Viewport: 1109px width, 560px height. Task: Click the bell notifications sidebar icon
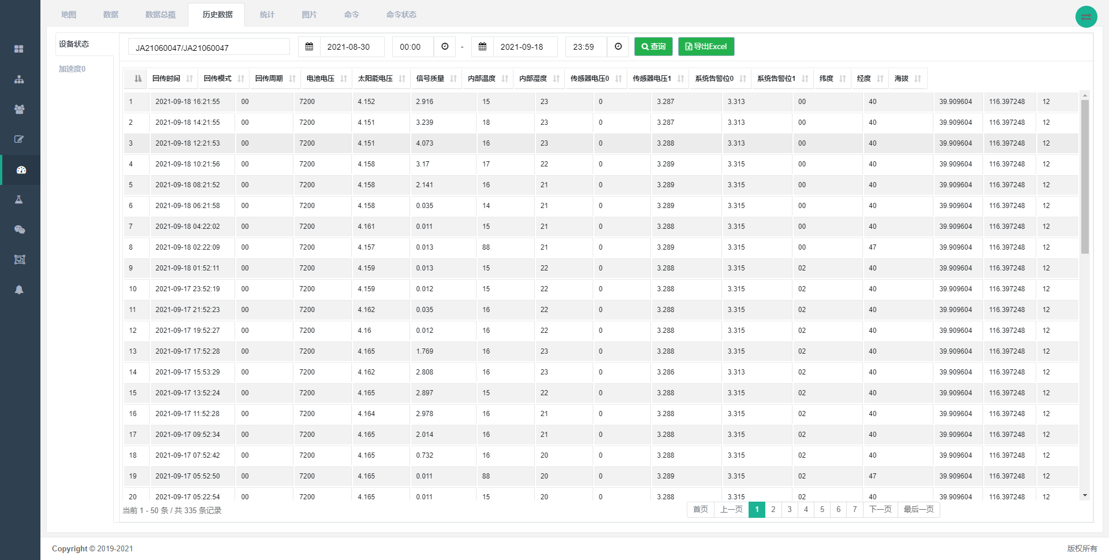click(19, 290)
